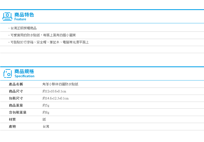Select the 台灣正版授權商品 bullet line
The image size is (204, 142).
[x=24, y=28]
